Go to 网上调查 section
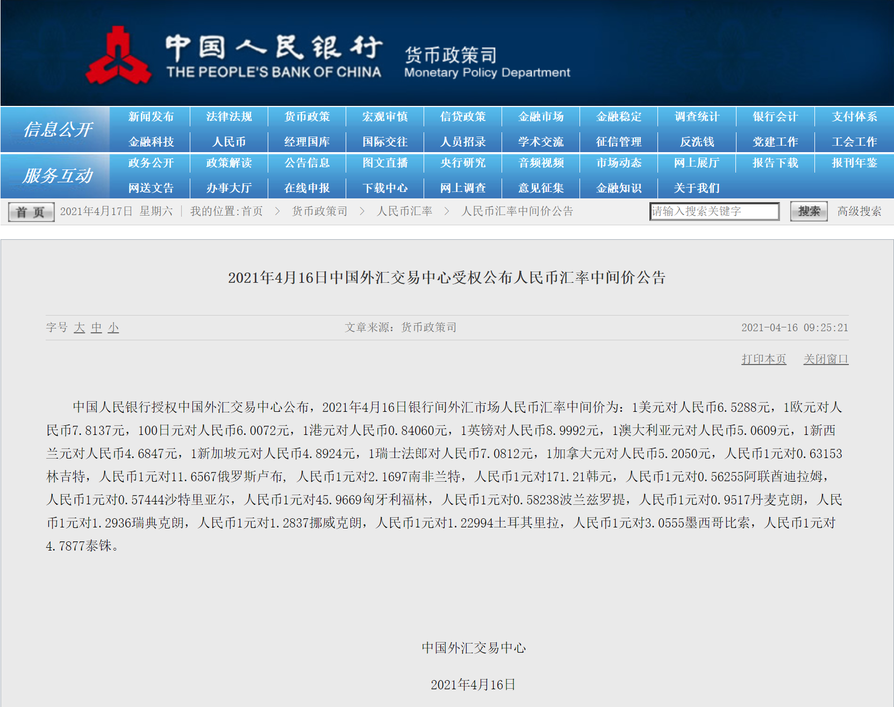The image size is (894, 707). click(x=463, y=188)
